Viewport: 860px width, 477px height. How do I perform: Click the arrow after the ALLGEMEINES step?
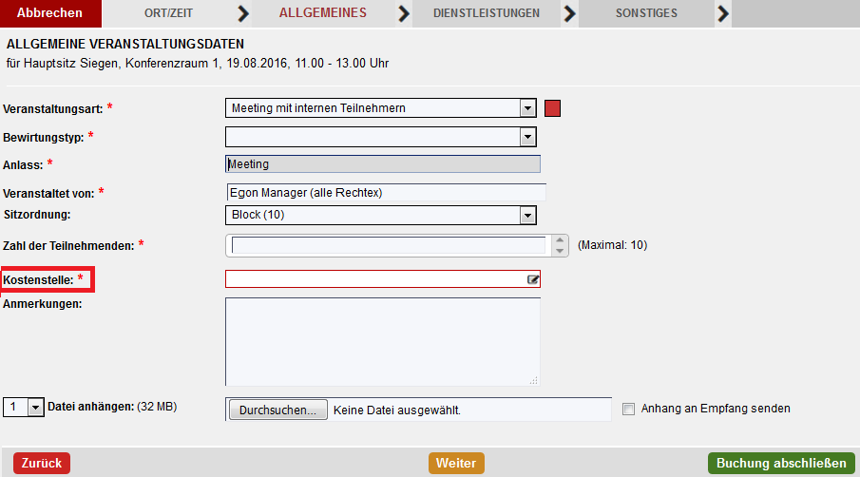pyautogui.click(x=404, y=13)
